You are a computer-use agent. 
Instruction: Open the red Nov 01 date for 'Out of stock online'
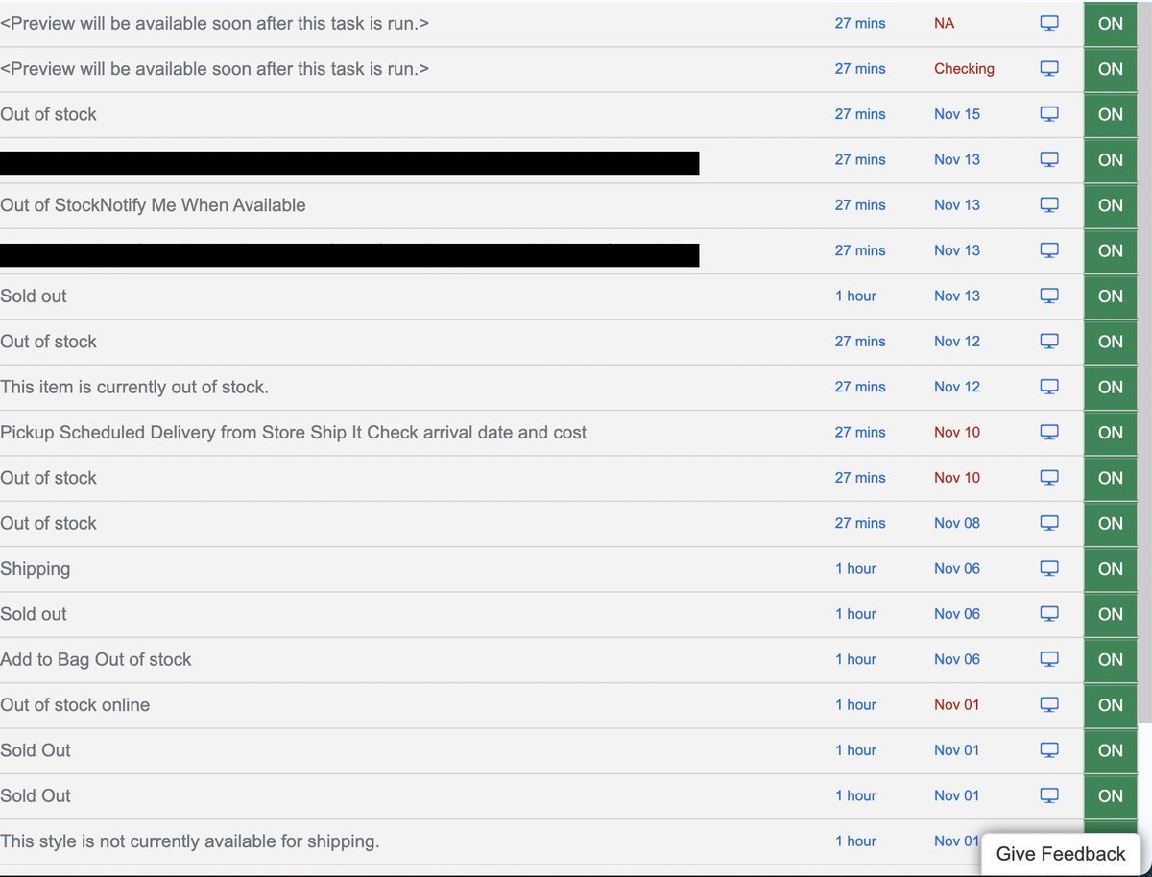(x=957, y=704)
